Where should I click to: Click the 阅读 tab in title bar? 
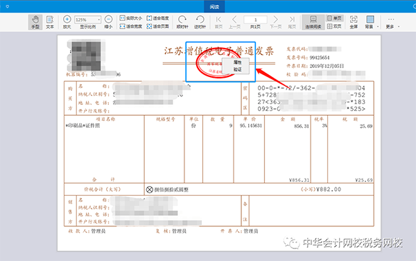click(214, 7)
